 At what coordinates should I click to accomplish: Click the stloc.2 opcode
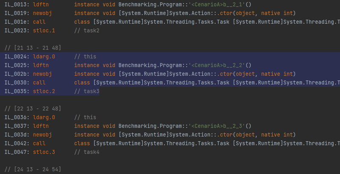(45, 91)
